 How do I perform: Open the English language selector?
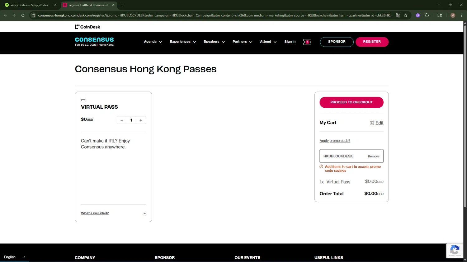click(14, 257)
